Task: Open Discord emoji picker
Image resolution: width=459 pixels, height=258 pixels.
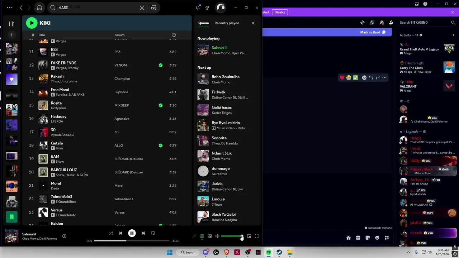Action: coord(377,238)
